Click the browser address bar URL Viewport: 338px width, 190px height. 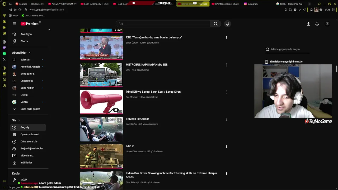click(47, 10)
